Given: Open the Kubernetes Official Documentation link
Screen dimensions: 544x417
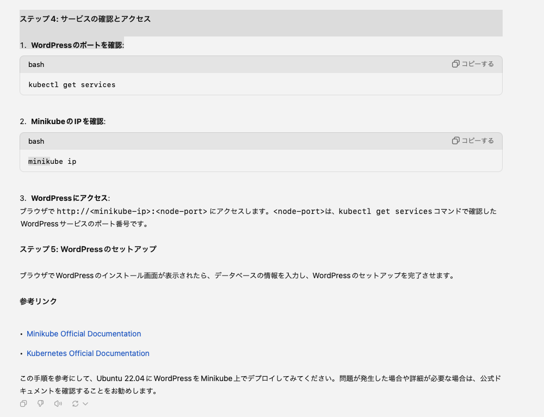Looking at the screenshot, I should pyautogui.click(x=88, y=353).
